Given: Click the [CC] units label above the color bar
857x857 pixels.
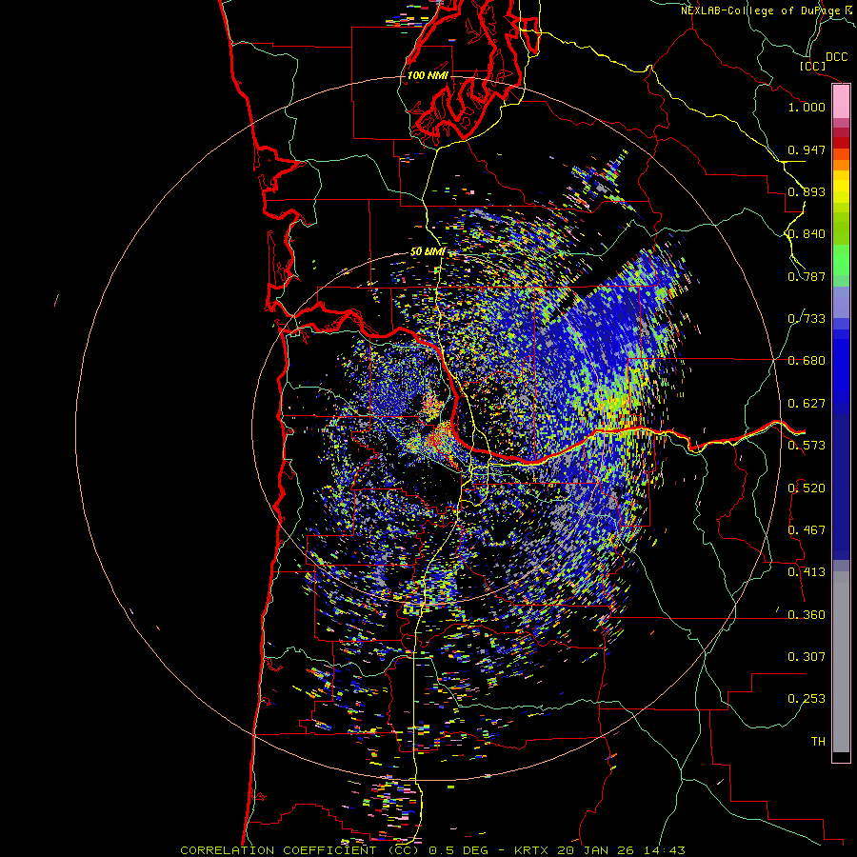Looking at the screenshot, I should click(813, 66).
